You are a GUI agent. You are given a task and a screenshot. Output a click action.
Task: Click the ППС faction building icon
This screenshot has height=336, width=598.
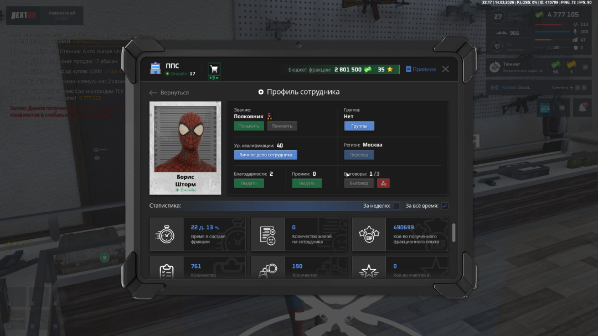point(156,69)
